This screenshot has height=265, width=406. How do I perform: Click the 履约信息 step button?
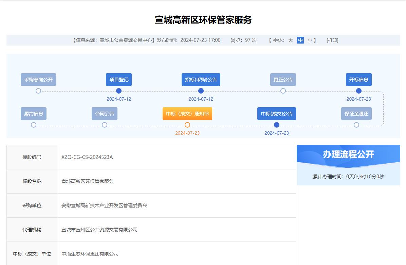[x=34, y=114]
